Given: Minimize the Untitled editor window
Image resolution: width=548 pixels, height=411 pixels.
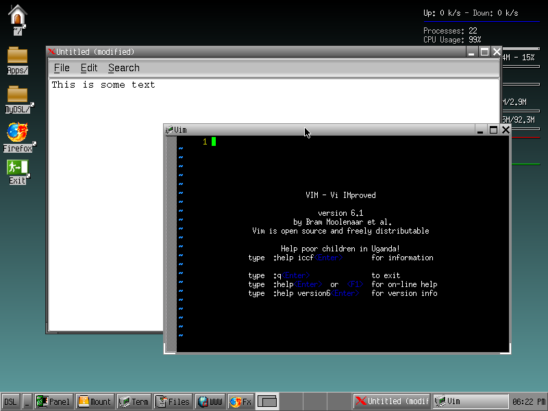Looking at the screenshot, I should [x=471, y=52].
